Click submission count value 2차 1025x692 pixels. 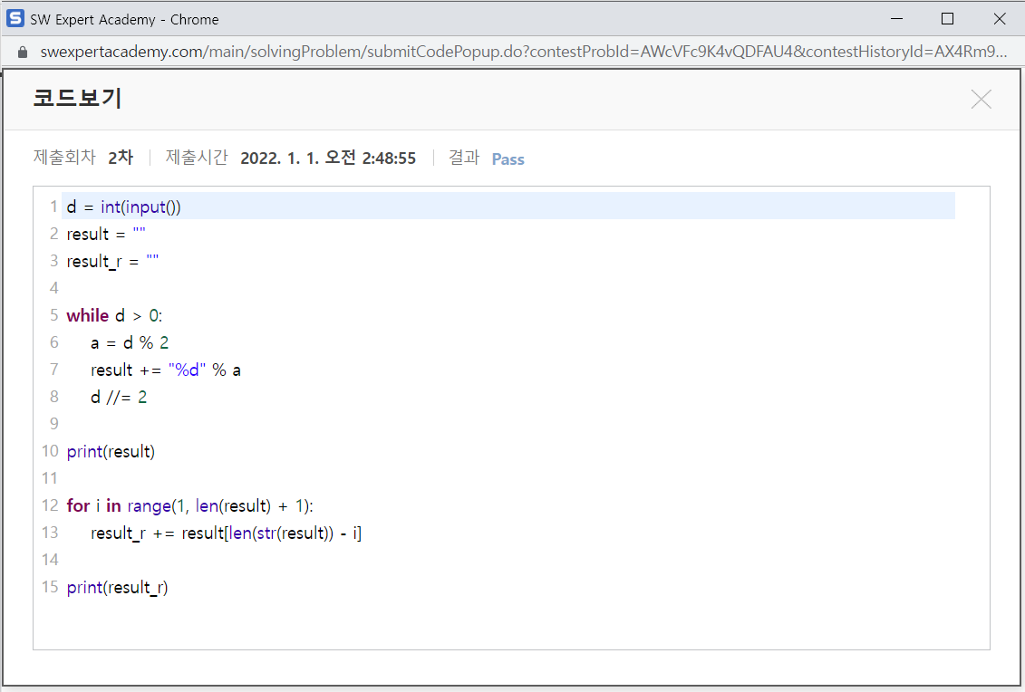(121, 159)
